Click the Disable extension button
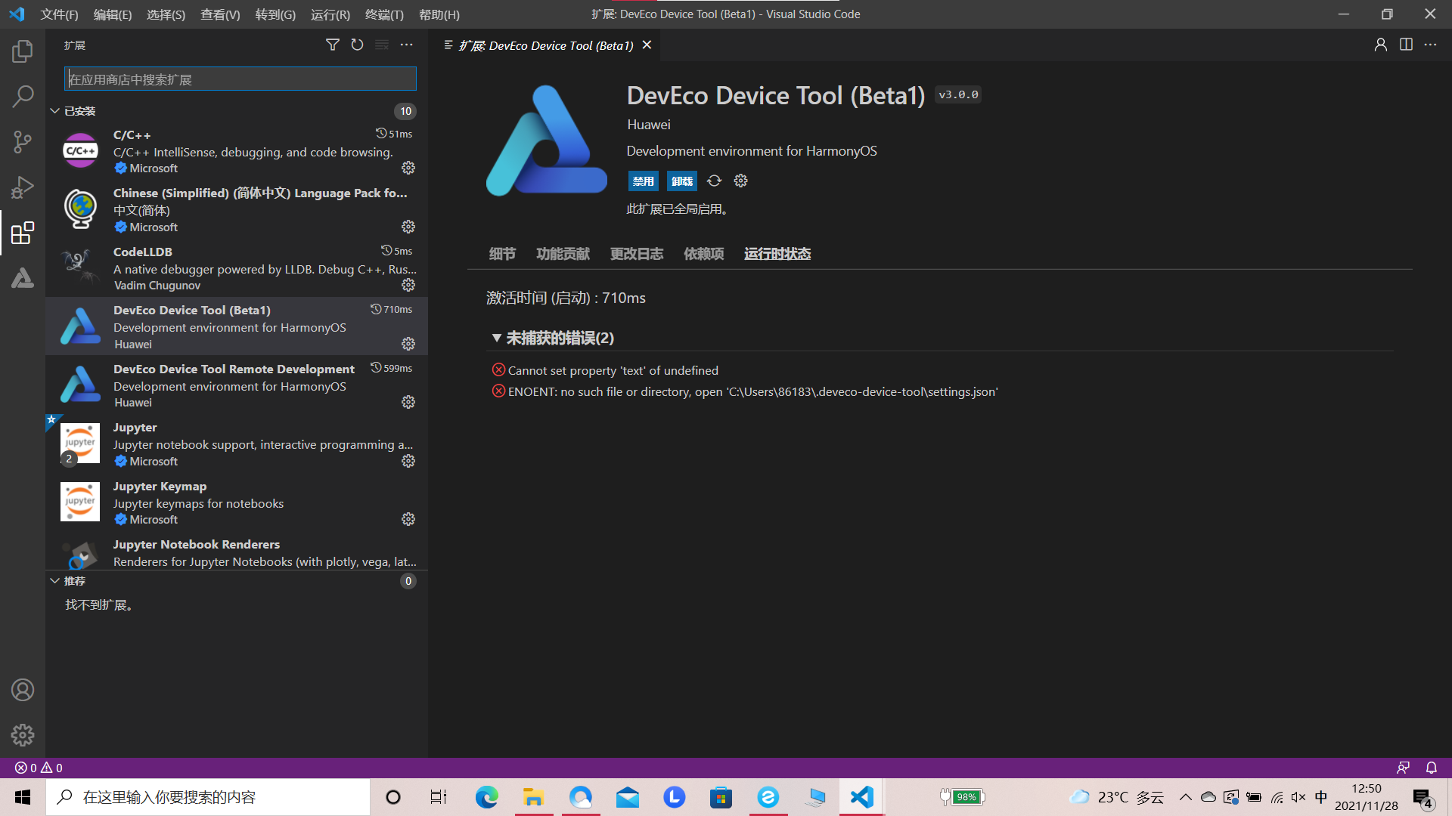 (x=644, y=181)
